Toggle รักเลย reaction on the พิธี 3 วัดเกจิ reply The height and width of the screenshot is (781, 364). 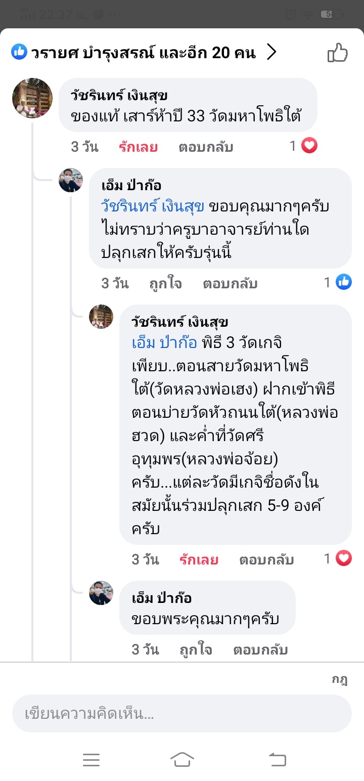199,560
